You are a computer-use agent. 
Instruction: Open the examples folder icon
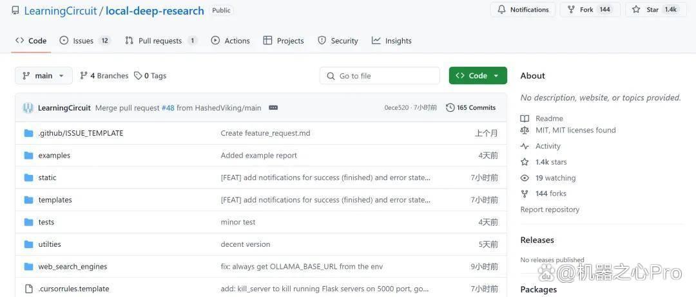[x=29, y=156]
